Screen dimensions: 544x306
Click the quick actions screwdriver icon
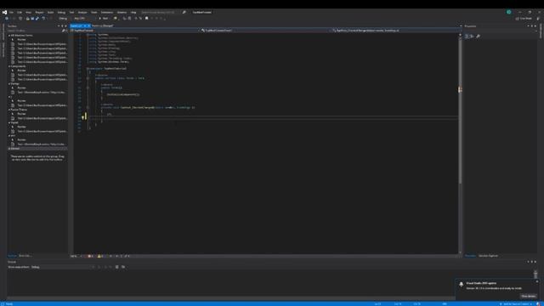(x=83, y=117)
